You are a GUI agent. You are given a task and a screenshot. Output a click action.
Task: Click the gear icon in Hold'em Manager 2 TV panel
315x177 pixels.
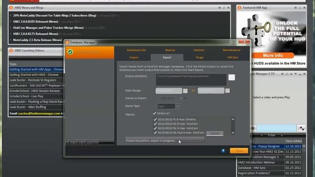point(282,74)
